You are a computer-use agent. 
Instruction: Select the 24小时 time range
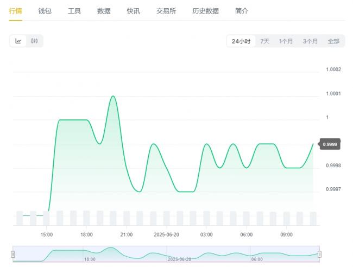pos(241,41)
